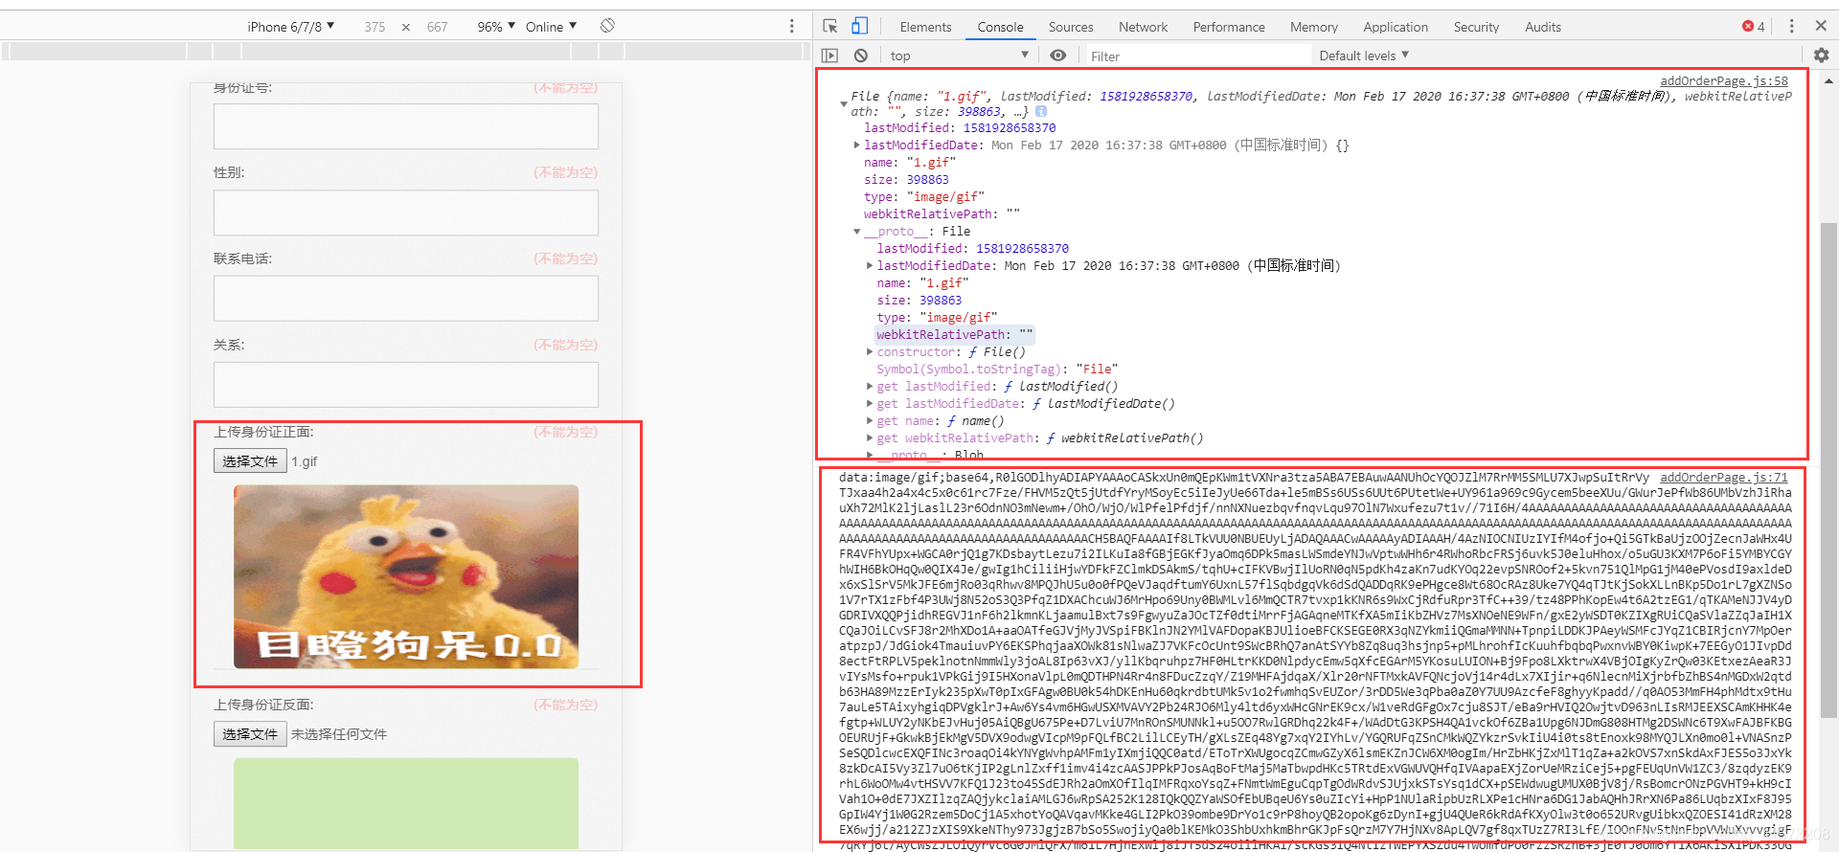Click the uploaded chicken GIF preview

tap(406, 576)
